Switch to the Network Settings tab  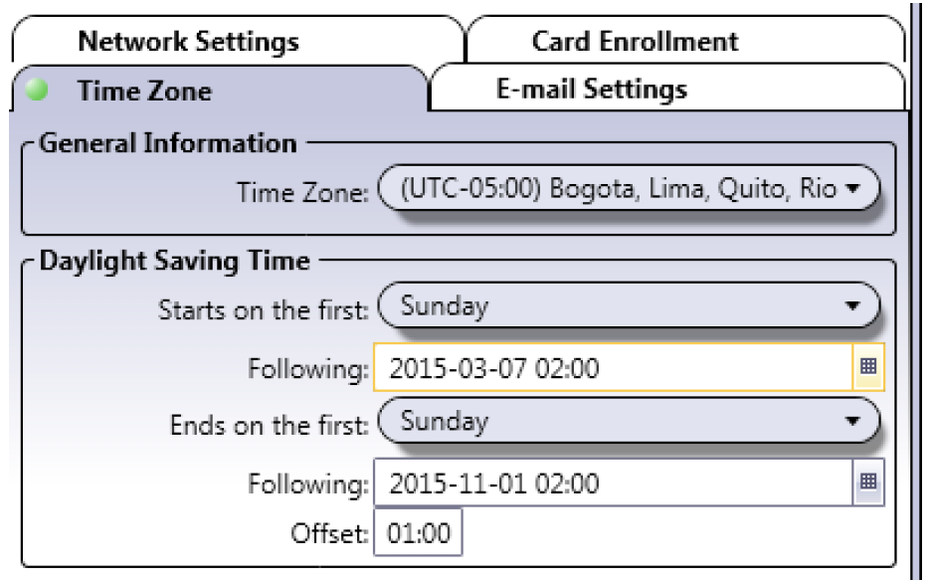pyautogui.click(x=238, y=41)
